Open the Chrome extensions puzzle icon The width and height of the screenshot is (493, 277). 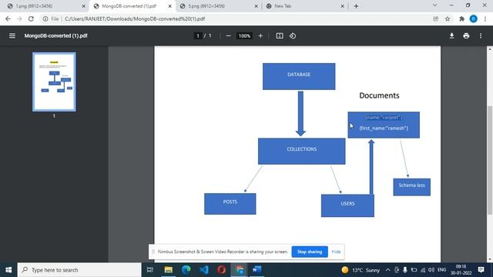coord(461,18)
